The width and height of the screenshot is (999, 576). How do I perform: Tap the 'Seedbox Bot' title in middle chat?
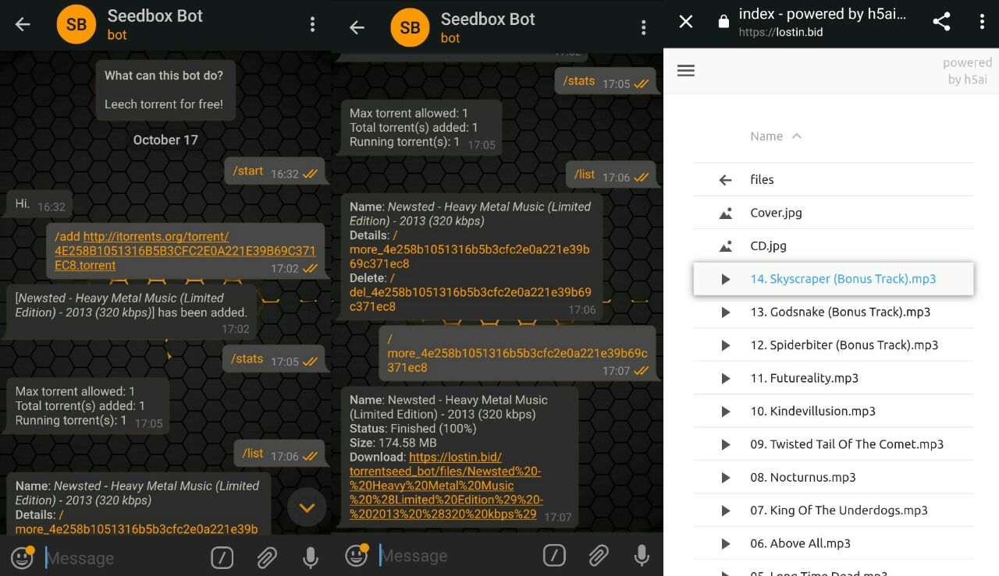[x=488, y=19]
